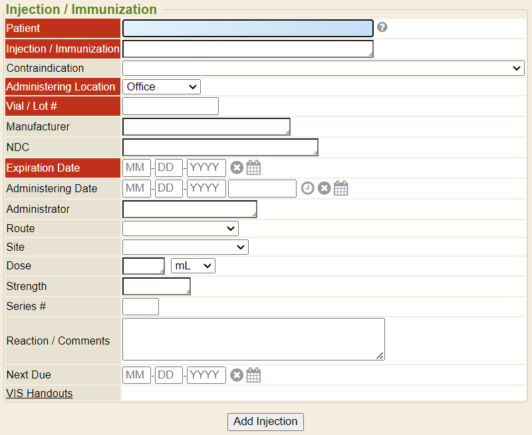Click into the Patient input field
532x435 pixels.
click(x=247, y=28)
